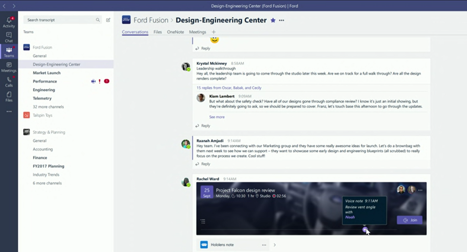Reply to Raanah Amjadi's message
The height and width of the screenshot is (252, 467).
pyautogui.click(x=203, y=164)
